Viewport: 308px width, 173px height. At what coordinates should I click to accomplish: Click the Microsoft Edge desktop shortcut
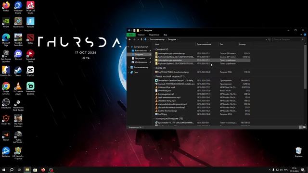(6, 40)
